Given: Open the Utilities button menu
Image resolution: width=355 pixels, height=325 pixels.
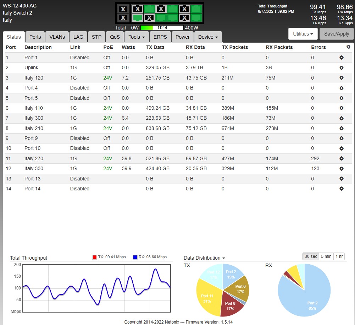Looking at the screenshot, I should 303,34.
